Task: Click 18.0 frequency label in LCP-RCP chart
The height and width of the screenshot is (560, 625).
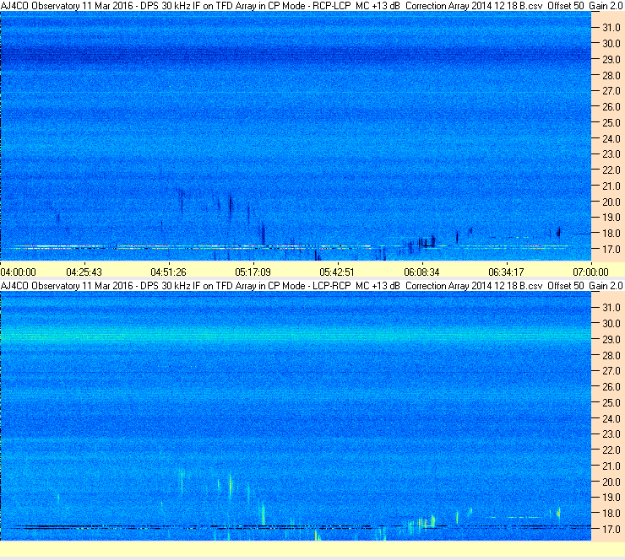Action: coord(611,514)
